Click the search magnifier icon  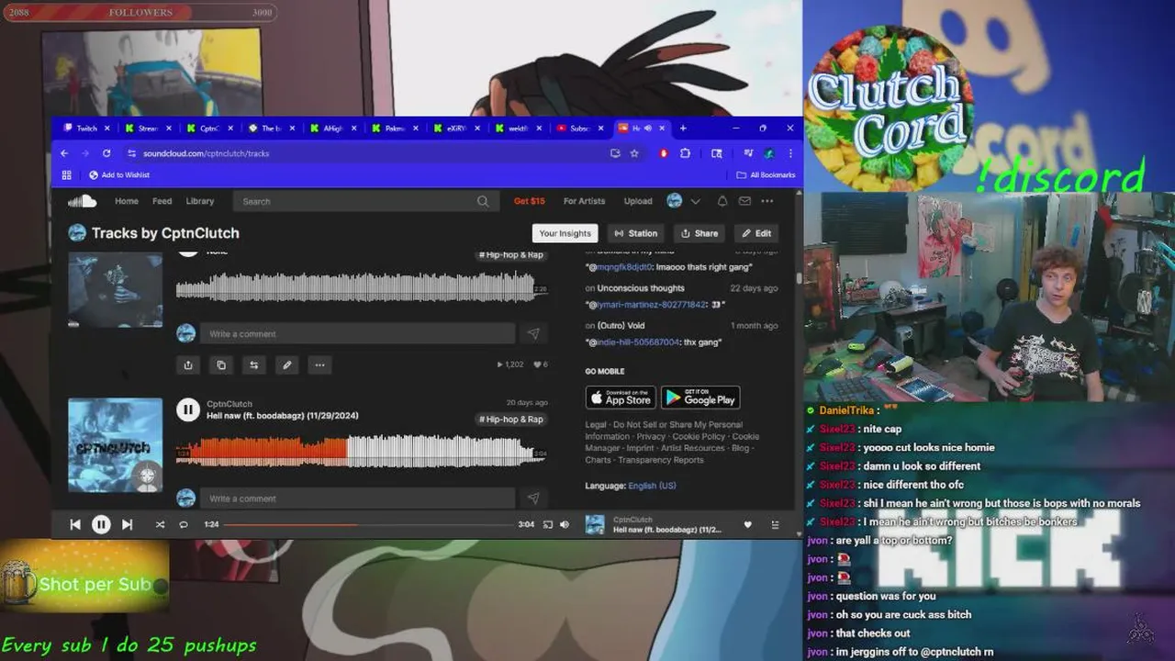483,201
